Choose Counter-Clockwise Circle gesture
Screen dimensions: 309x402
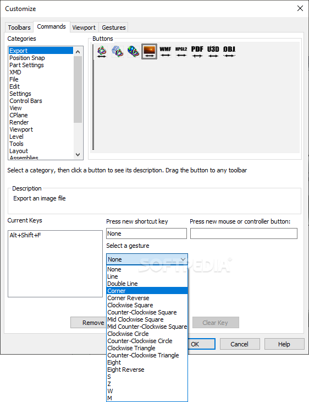[x=147, y=341]
